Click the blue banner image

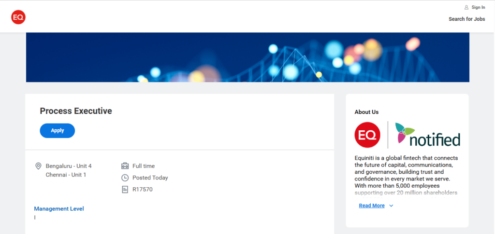point(247,57)
